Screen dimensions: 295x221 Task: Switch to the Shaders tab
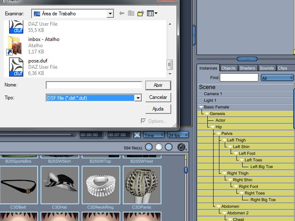247,68
